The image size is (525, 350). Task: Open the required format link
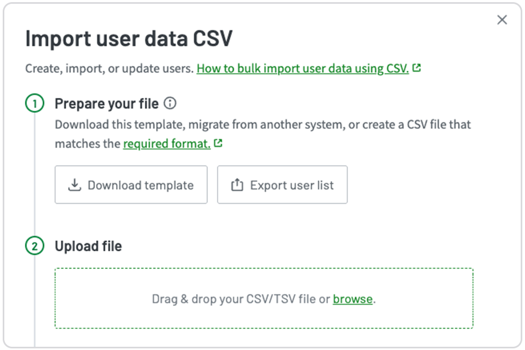[x=166, y=144]
